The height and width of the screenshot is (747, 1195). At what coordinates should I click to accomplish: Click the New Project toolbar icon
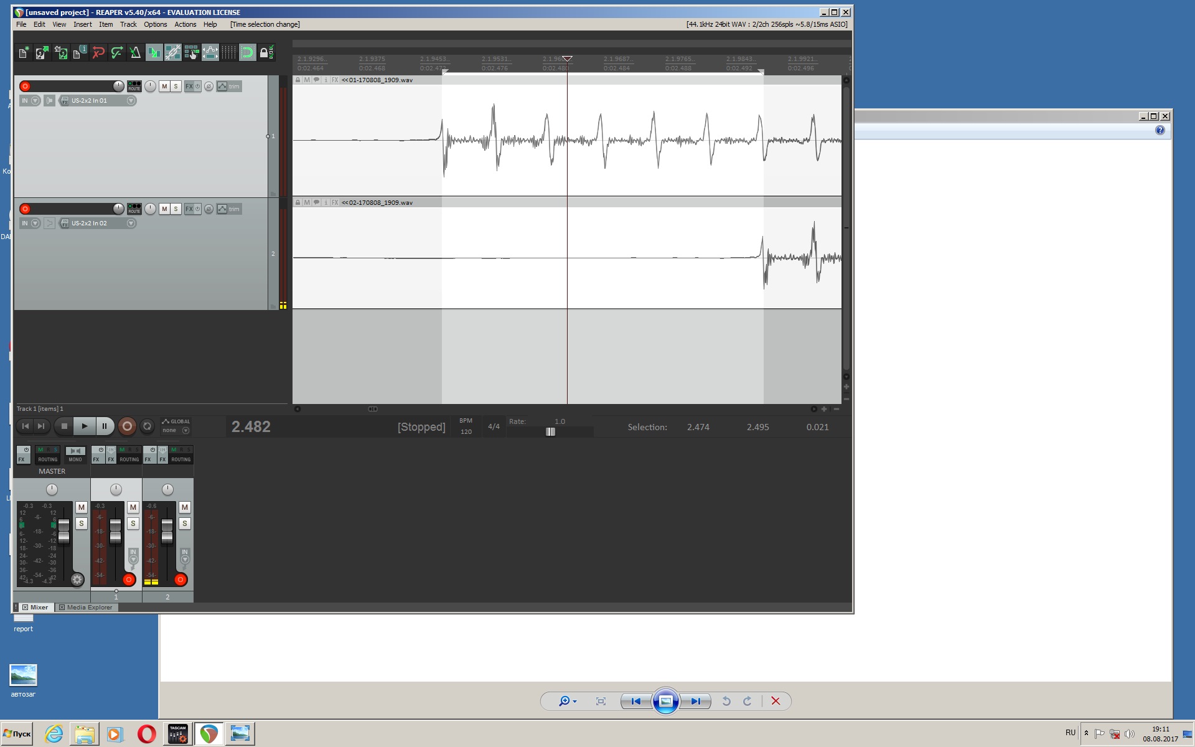[23, 53]
